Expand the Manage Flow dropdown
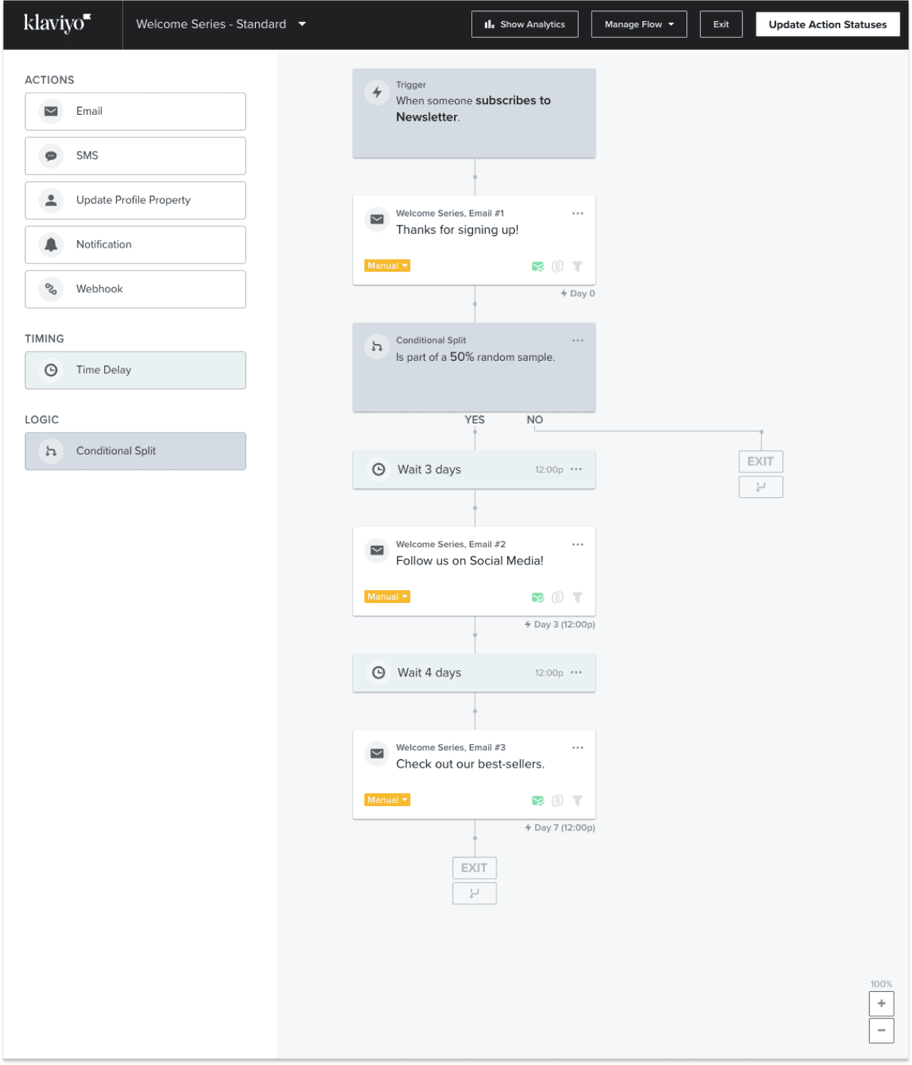This screenshot has height=1065, width=912. point(638,23)
